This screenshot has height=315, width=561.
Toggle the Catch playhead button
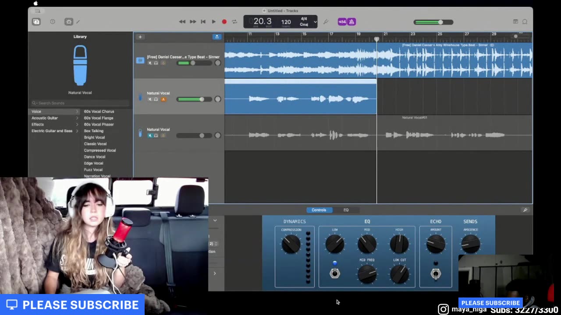coord(217,37)
